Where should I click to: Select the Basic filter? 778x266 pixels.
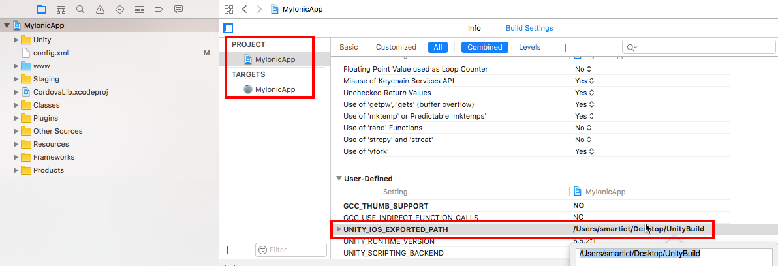click(x=349, y=47)
